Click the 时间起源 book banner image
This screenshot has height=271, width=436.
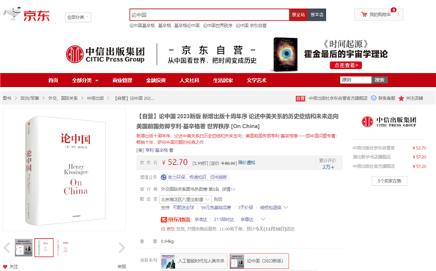coord(286,54)
